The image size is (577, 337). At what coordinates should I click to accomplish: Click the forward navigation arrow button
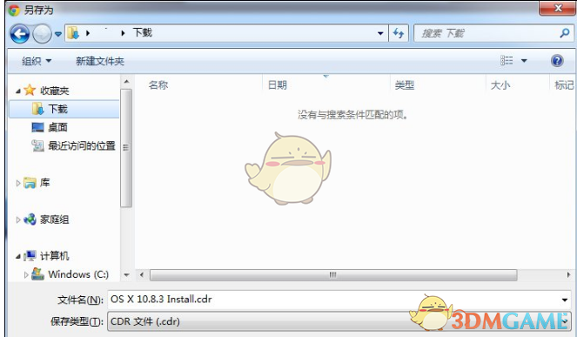click(42, 34)
